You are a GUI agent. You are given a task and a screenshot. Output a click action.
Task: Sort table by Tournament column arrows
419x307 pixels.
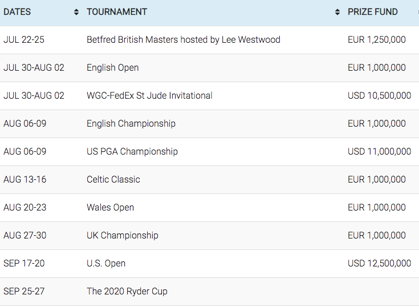click(337, 12)
